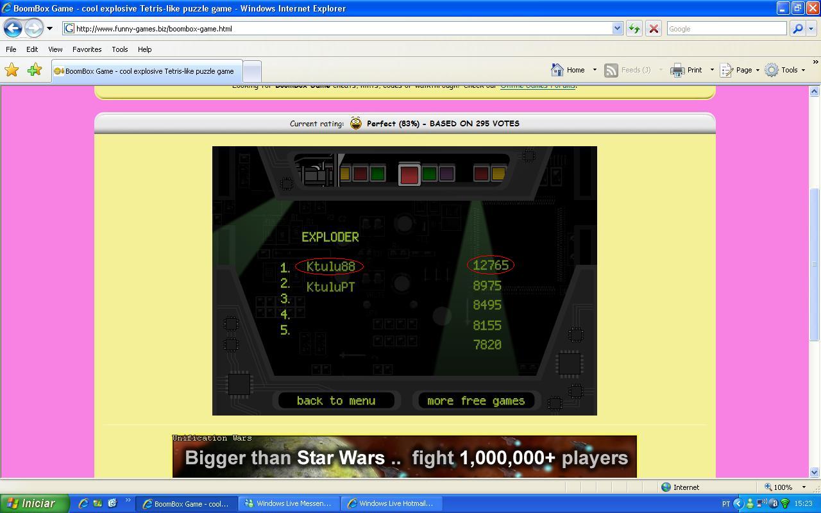Viewport: 821px width, 513px height.
Task: Open the File menu
Action: 11,49
